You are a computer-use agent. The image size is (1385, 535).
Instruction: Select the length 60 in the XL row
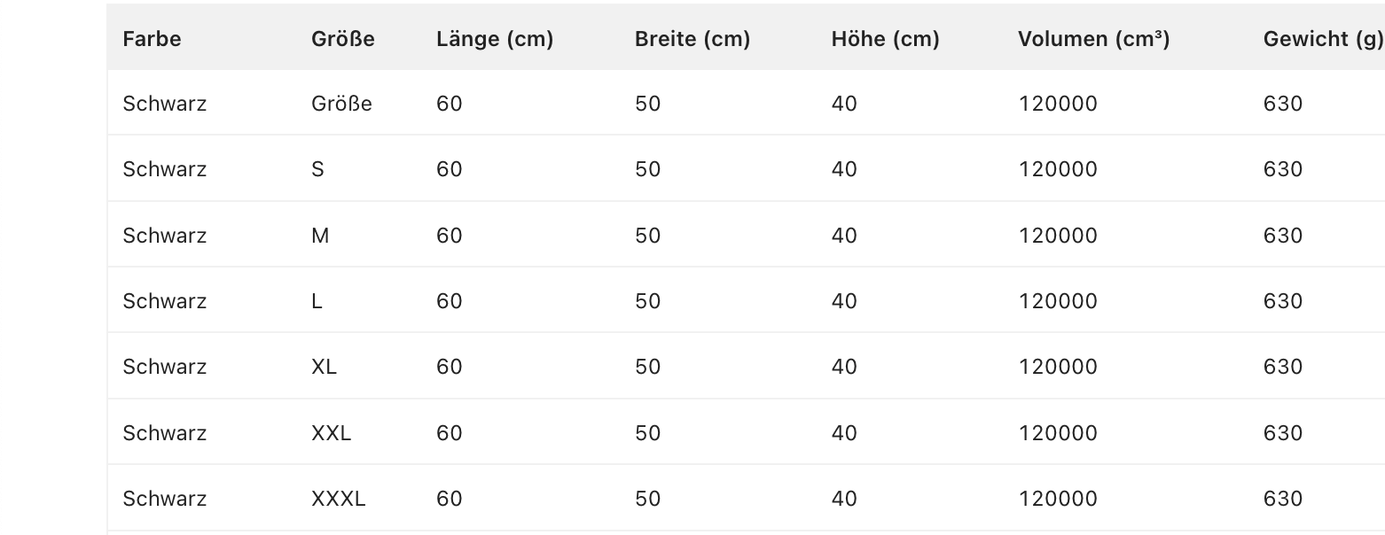pos(450,367)
